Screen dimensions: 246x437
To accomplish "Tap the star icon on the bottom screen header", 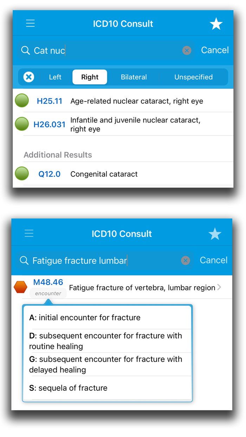I will pyautogui.click(x=215, y=233).
